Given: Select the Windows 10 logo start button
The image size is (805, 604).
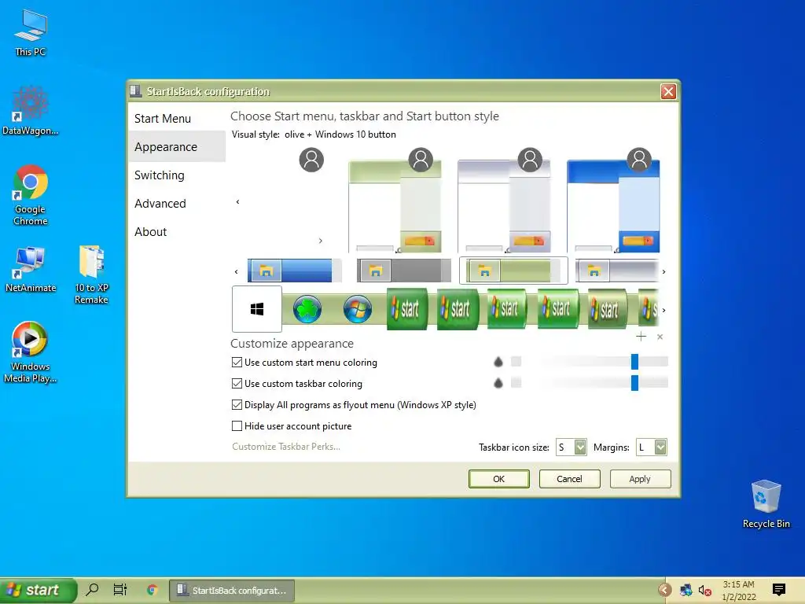Looking at the screenshot, I should (x=257, y=309).
